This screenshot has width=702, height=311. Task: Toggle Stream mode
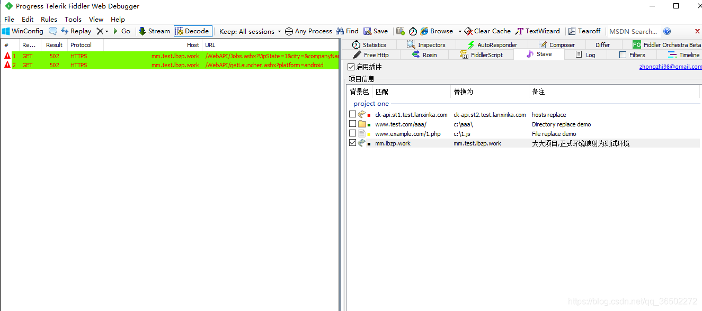tap(154, 31)
